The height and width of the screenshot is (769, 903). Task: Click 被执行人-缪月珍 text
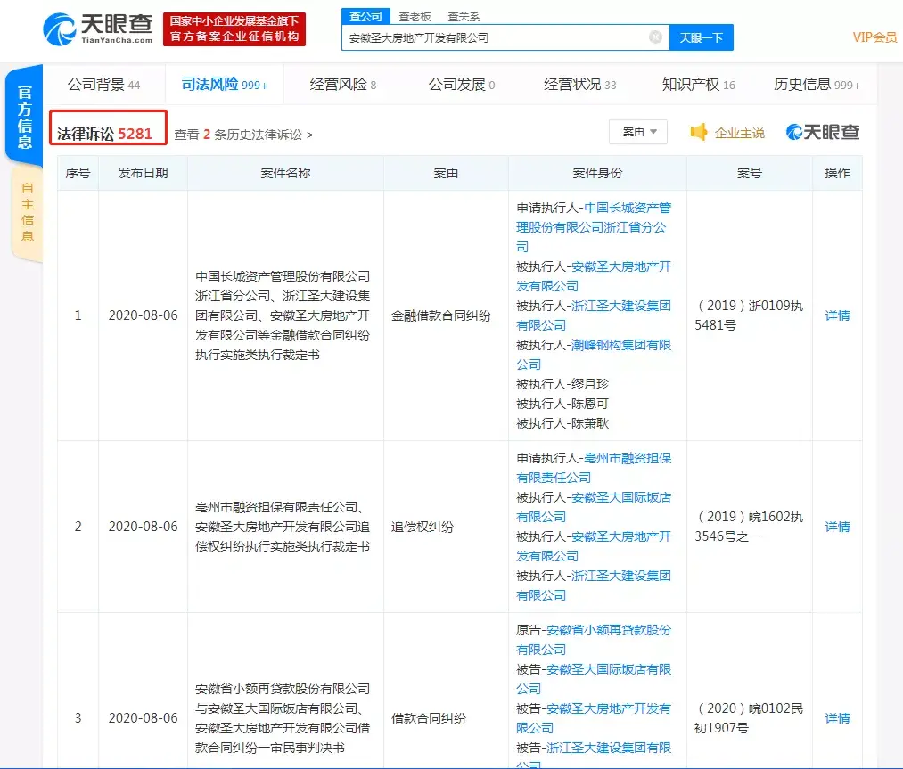tap(562, 384)
